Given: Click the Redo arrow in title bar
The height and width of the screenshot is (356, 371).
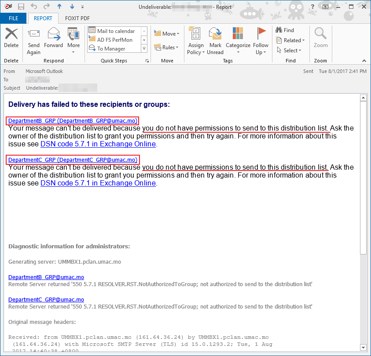Looking at the screenshot, I should coord(47,7).
